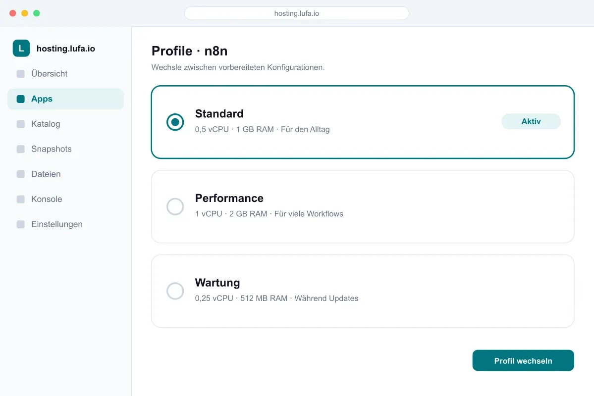Select the Wartung profile radio button

[175, 291]
